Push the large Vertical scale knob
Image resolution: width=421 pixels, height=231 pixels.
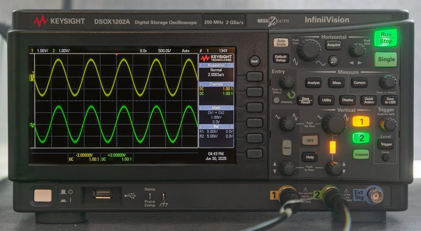click(334, 123)
